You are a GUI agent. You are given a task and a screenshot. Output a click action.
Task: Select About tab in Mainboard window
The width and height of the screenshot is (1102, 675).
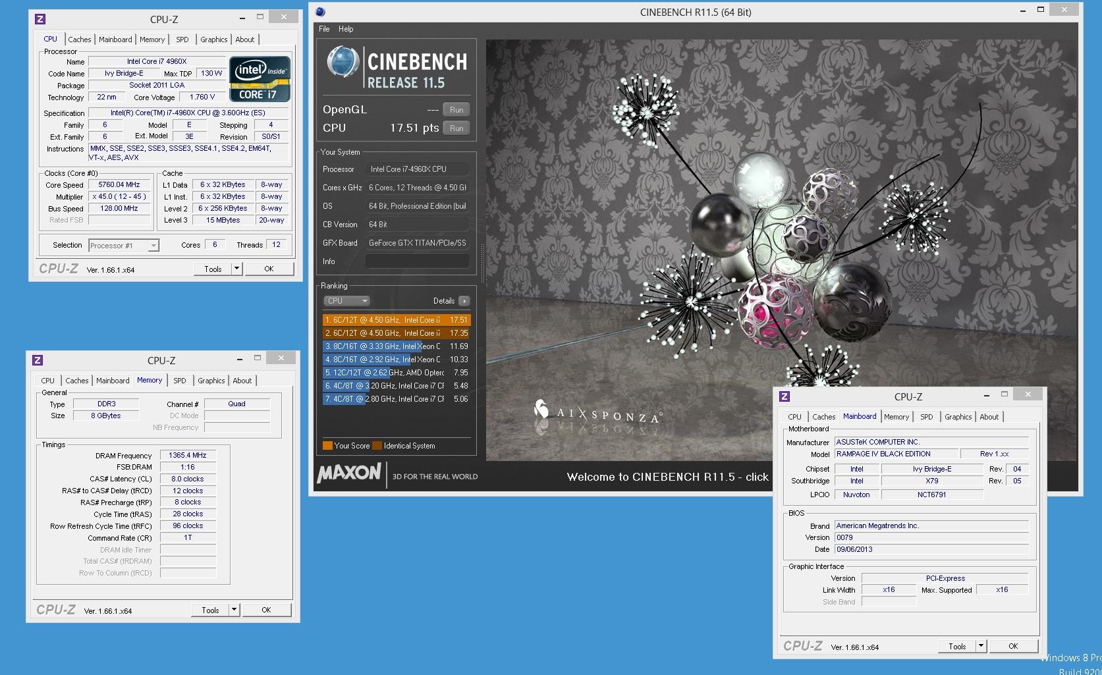[x=989, y=417]
